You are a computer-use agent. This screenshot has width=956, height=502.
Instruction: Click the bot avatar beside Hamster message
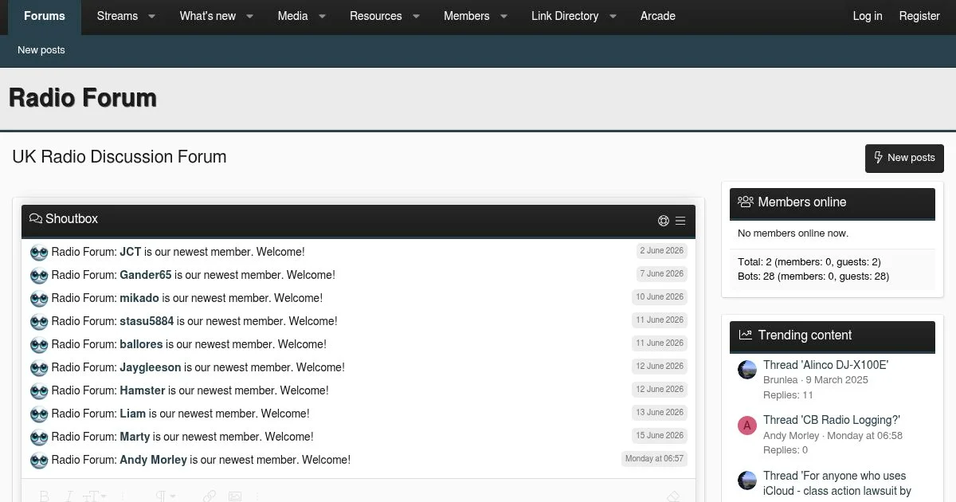[x=39, y=391]
